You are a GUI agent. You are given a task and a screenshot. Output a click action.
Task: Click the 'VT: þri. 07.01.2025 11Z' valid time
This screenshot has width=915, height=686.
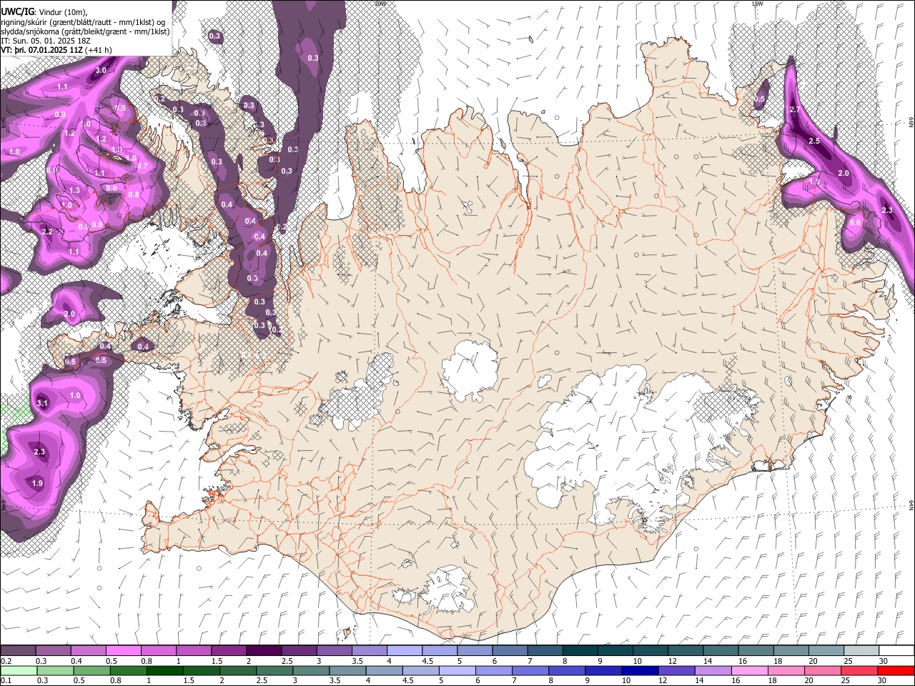tap(41, 50)
